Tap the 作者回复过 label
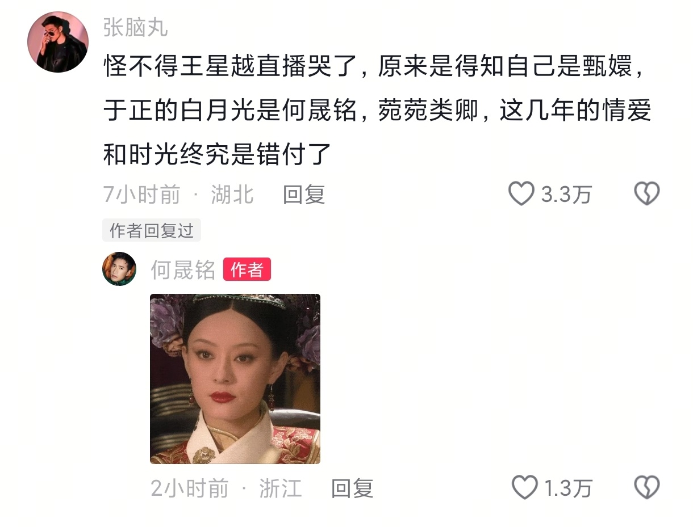The width and height of the screenshot is (693, 527). pos(152,230)
